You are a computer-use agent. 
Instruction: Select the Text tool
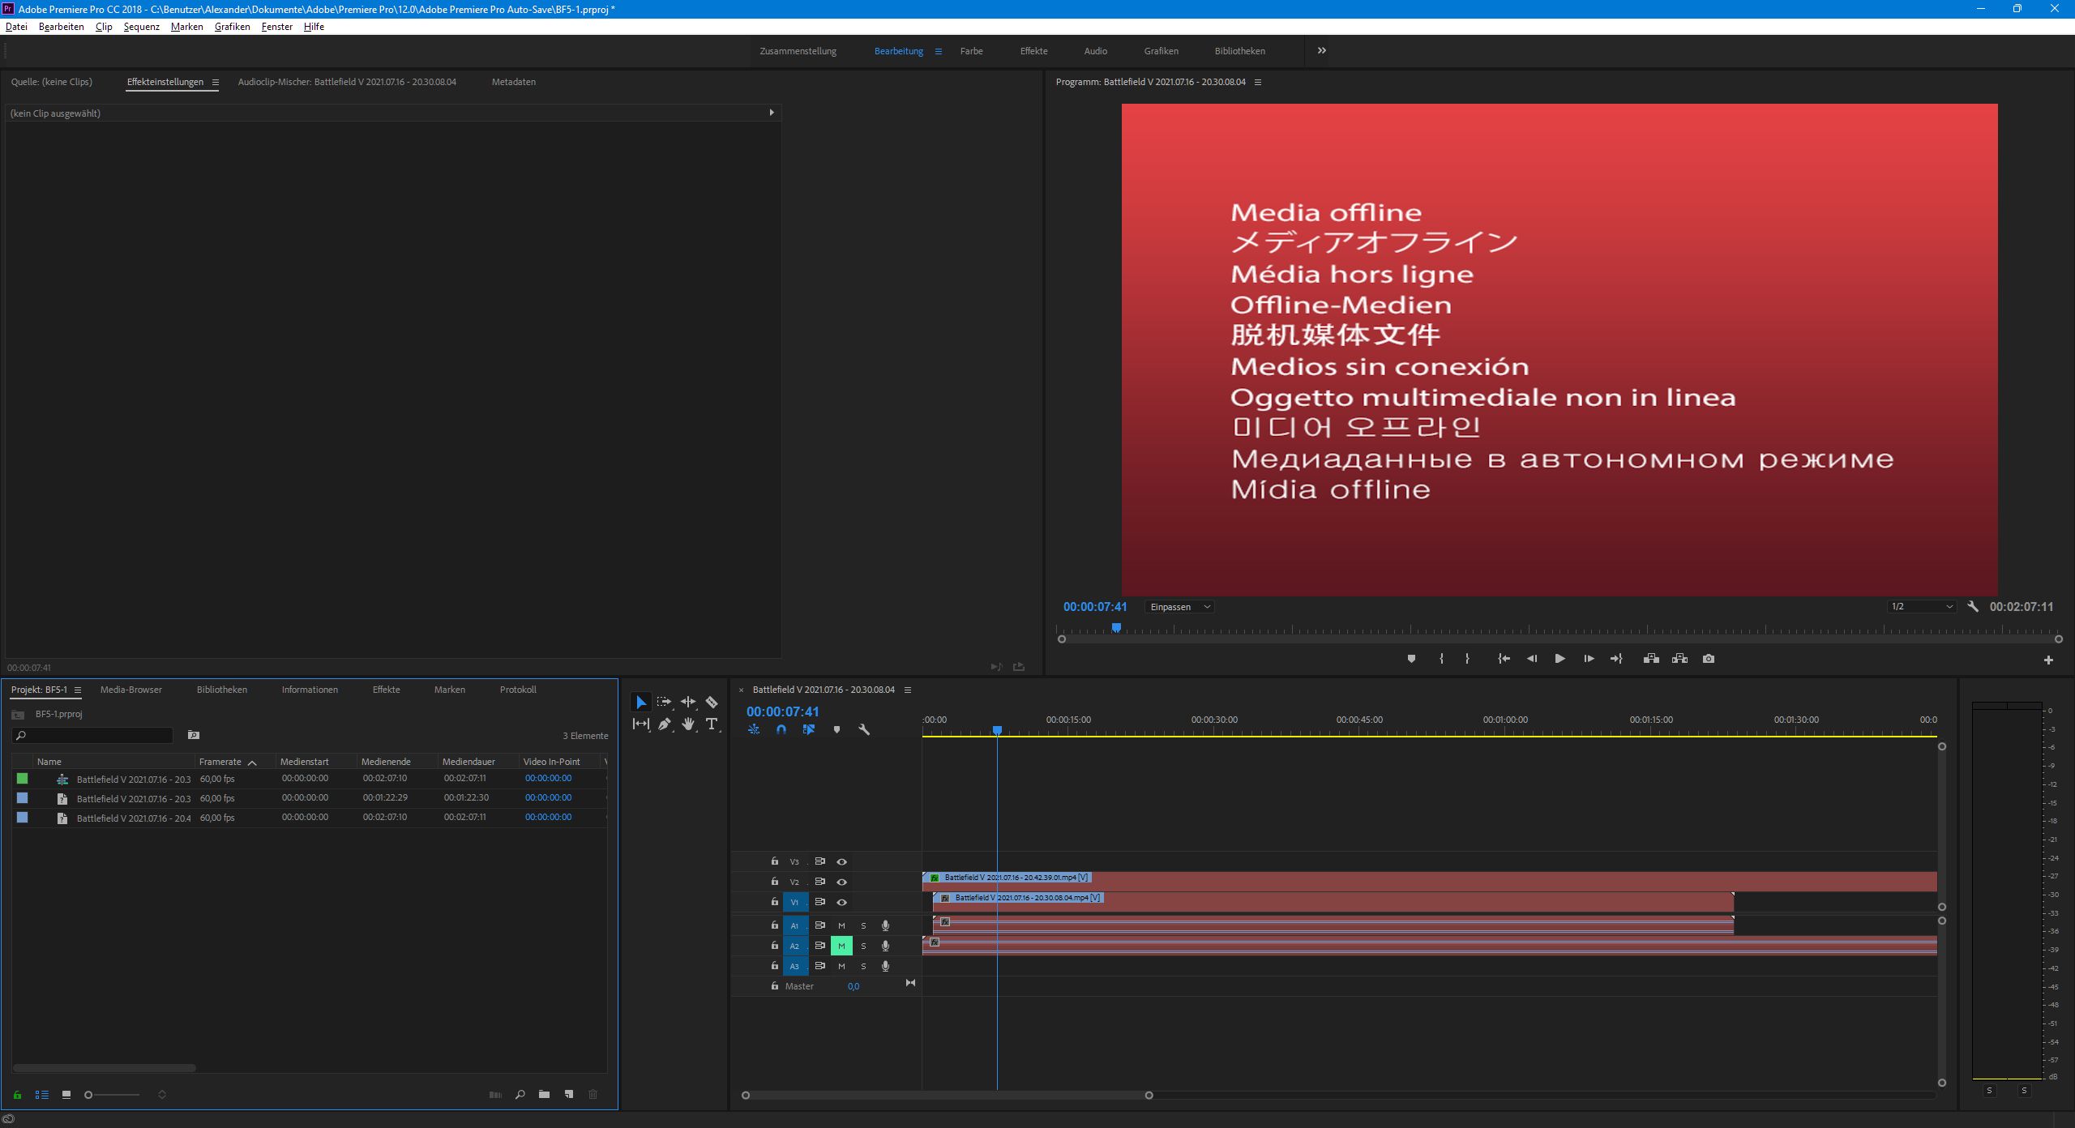(712, 724)
